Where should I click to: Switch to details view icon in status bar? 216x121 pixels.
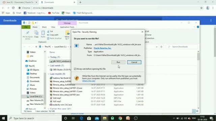click(x=194, y=111)
